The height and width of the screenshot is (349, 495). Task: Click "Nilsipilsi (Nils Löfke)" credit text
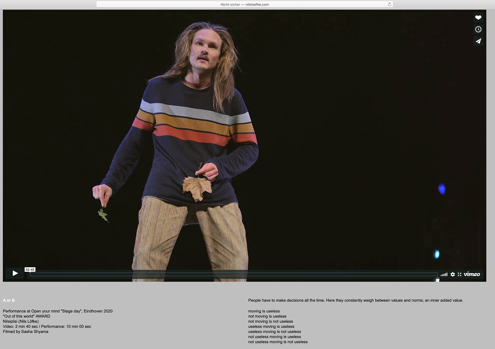[21, 321]
